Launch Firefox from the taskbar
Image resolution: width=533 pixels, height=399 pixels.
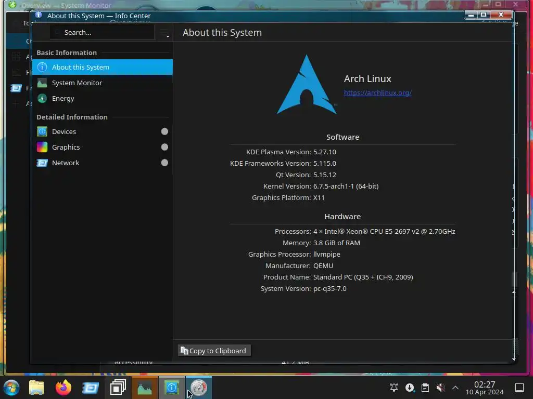pos(64,388)
